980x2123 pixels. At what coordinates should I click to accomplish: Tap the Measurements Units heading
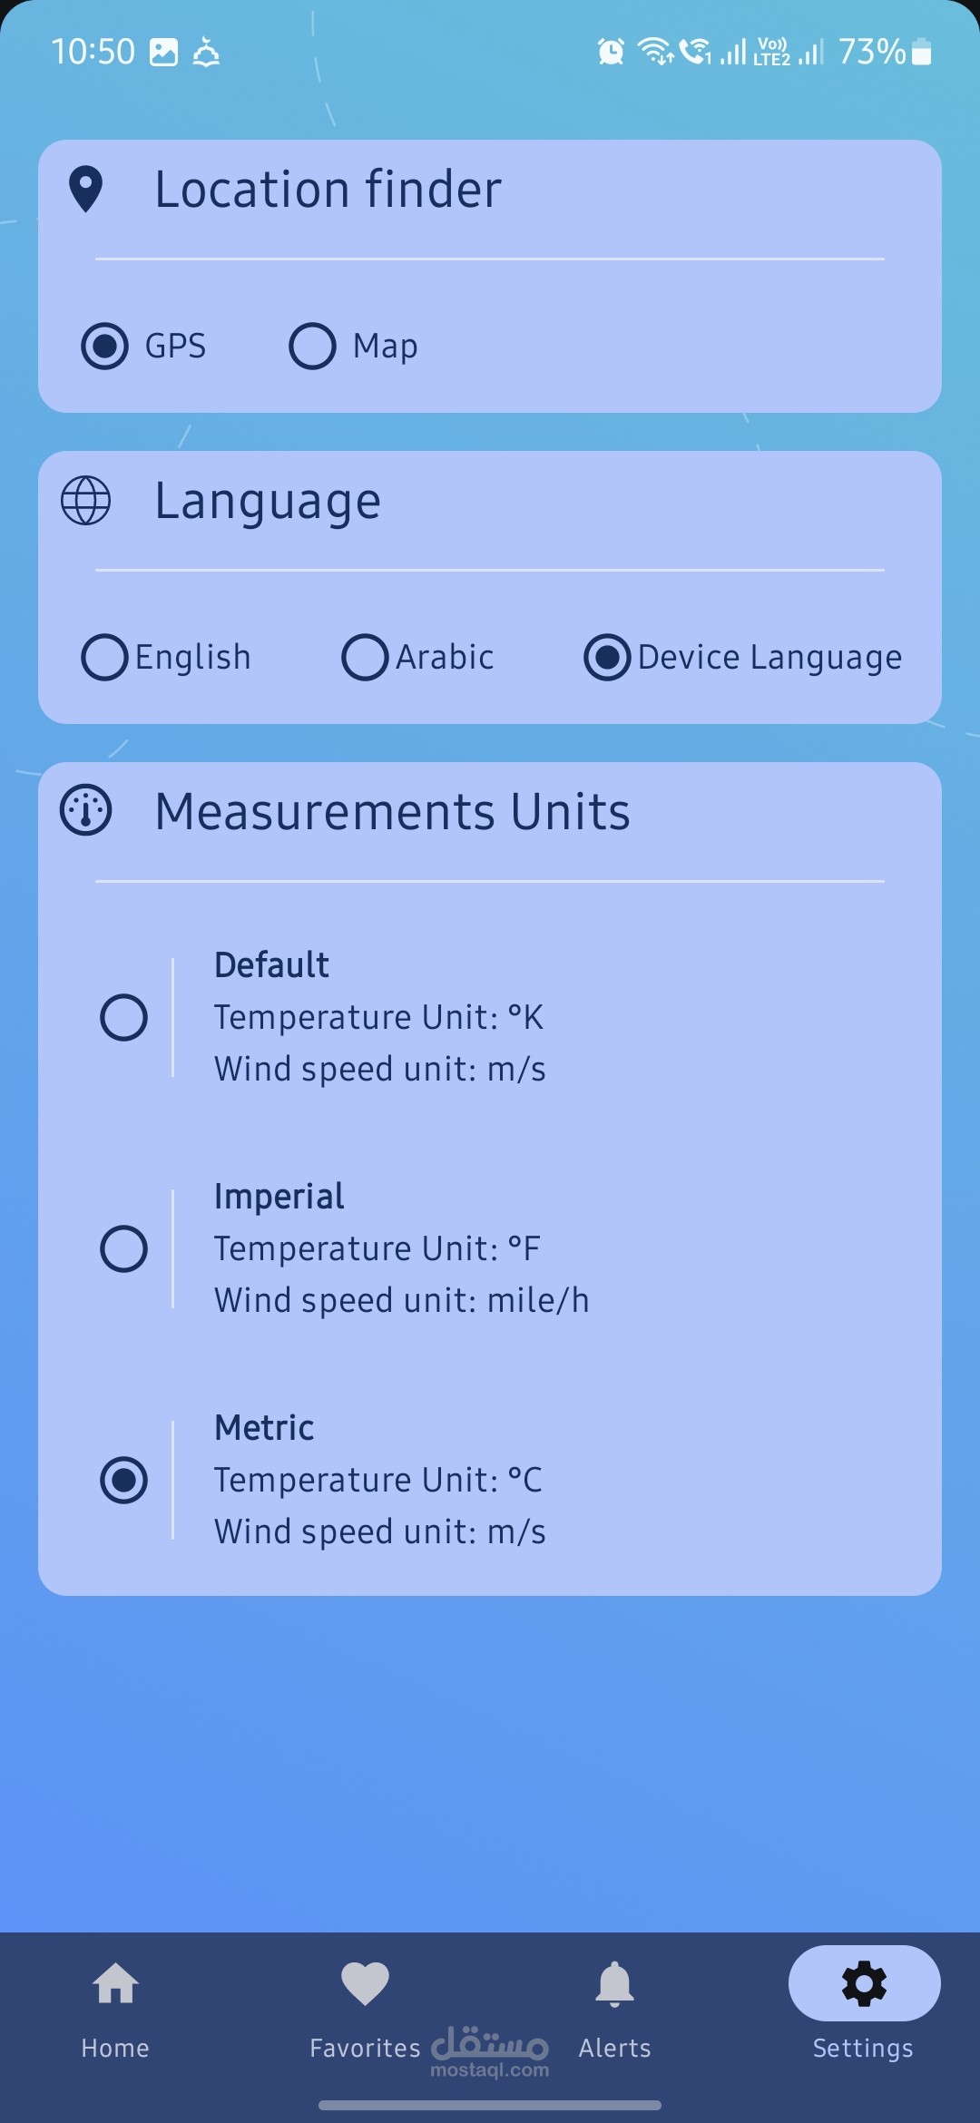coord(392,811)
